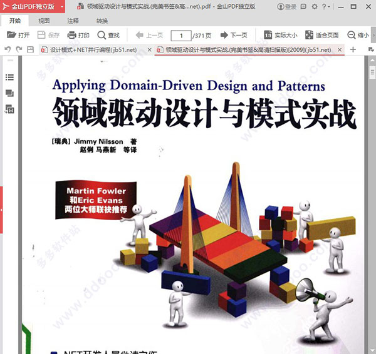Close the 设计模式+NET并行编程 tab
Screen dimensions: 376x354
click(x=149, y=50)
